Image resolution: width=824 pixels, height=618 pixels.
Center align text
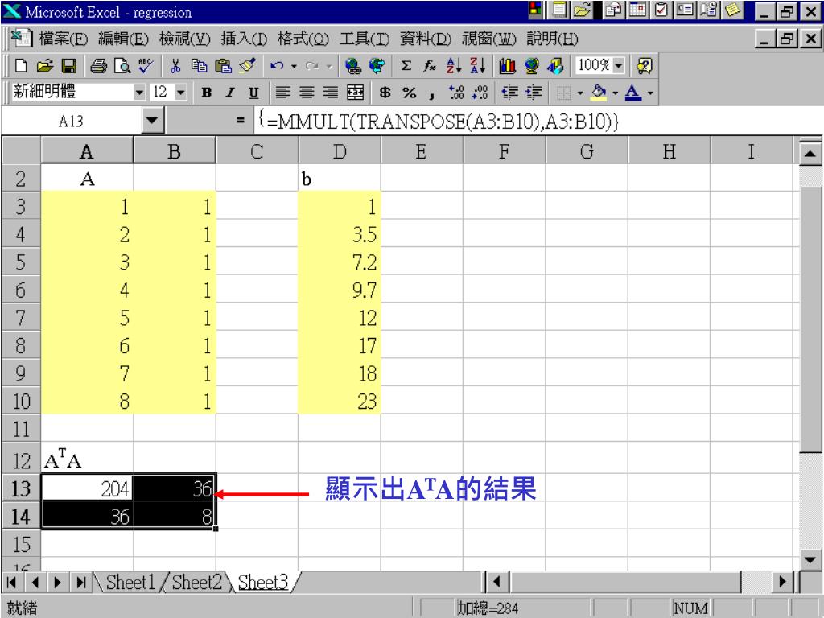pos(307,93)
